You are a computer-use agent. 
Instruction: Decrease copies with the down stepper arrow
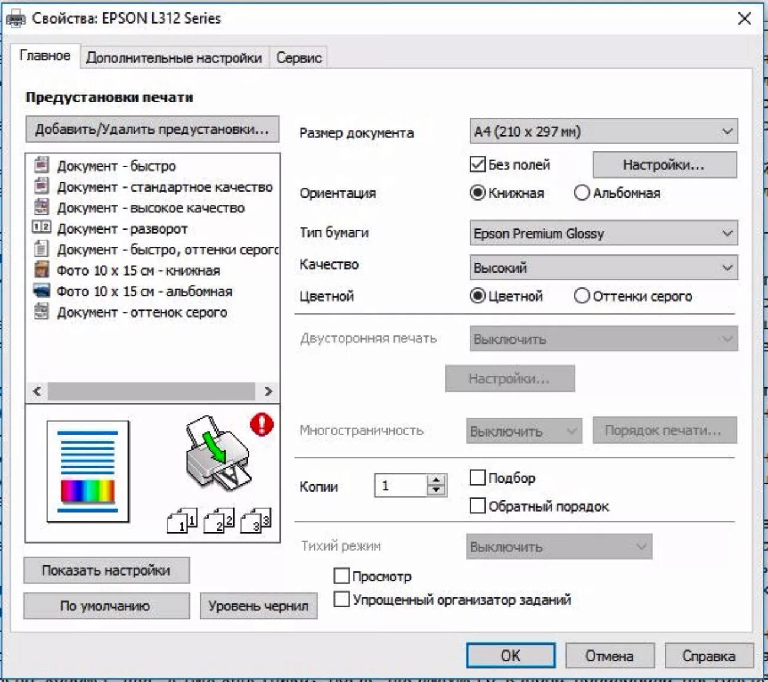click(x=437, y=490)
